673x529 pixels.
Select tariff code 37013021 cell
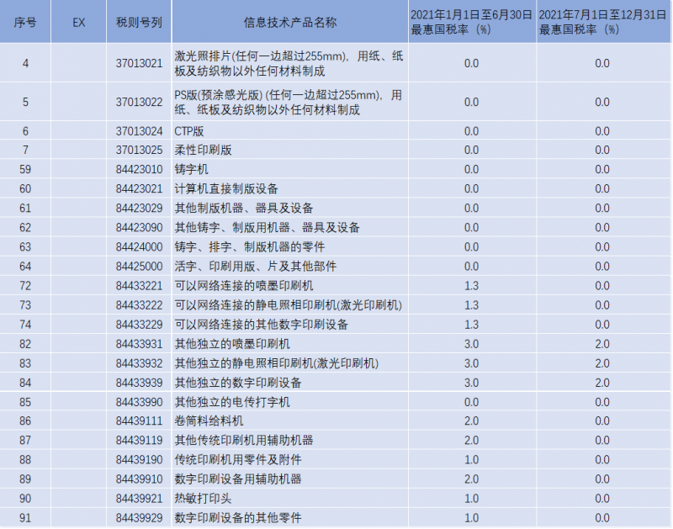tap(138, 63)
